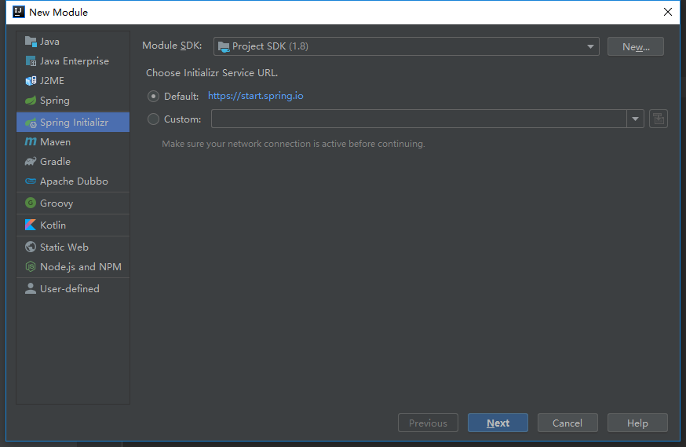Focus the Custom URL input field
The height and width of the screenshot is (447, 686).
418,119
